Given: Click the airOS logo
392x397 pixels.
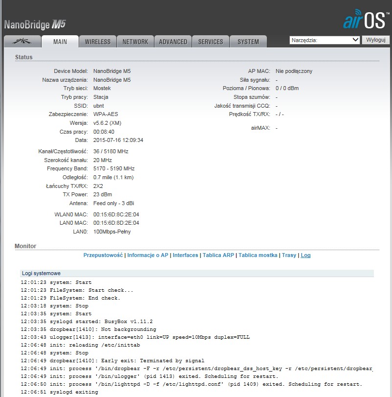Looking at the screenshot, I should pyautogui.click(x=366, y=19).
